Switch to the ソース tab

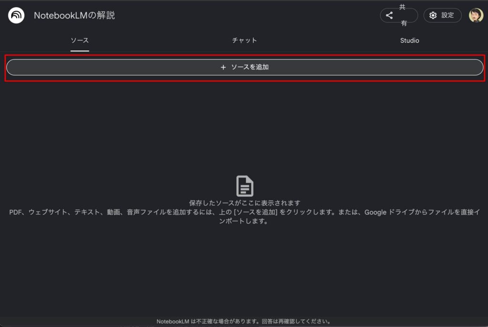coord(80,40)
